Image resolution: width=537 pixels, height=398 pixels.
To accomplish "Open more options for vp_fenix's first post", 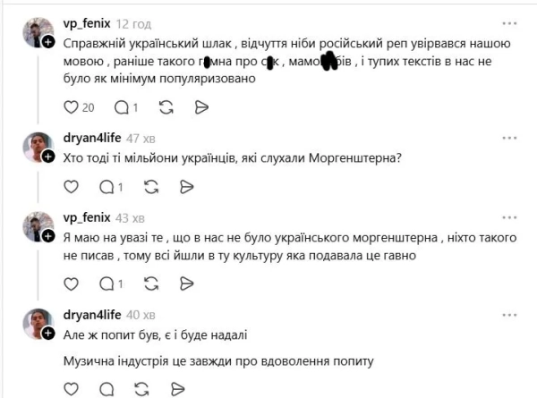I will [509, 23].
